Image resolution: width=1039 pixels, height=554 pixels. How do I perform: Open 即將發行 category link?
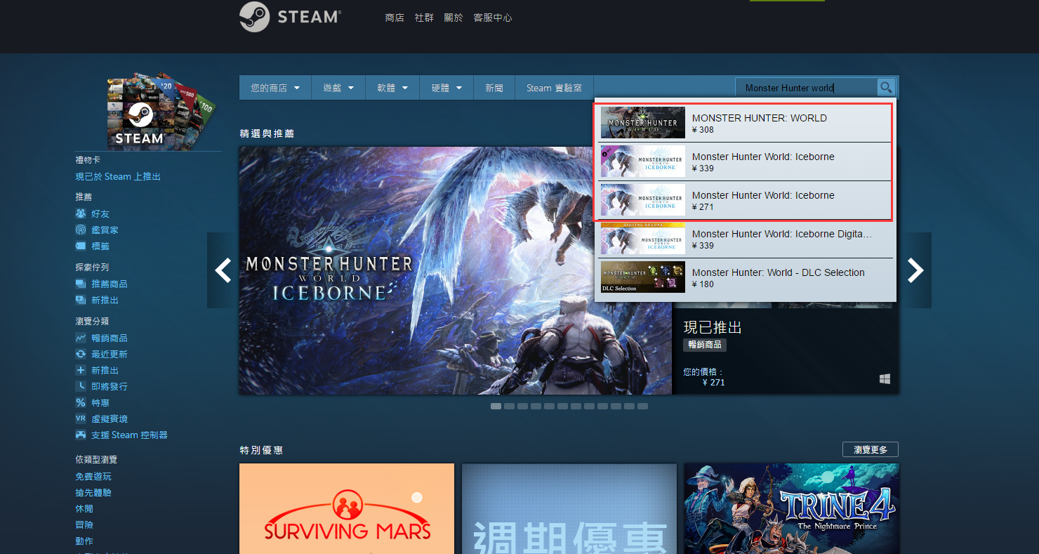pyautogui.click(x=110, y=386)
